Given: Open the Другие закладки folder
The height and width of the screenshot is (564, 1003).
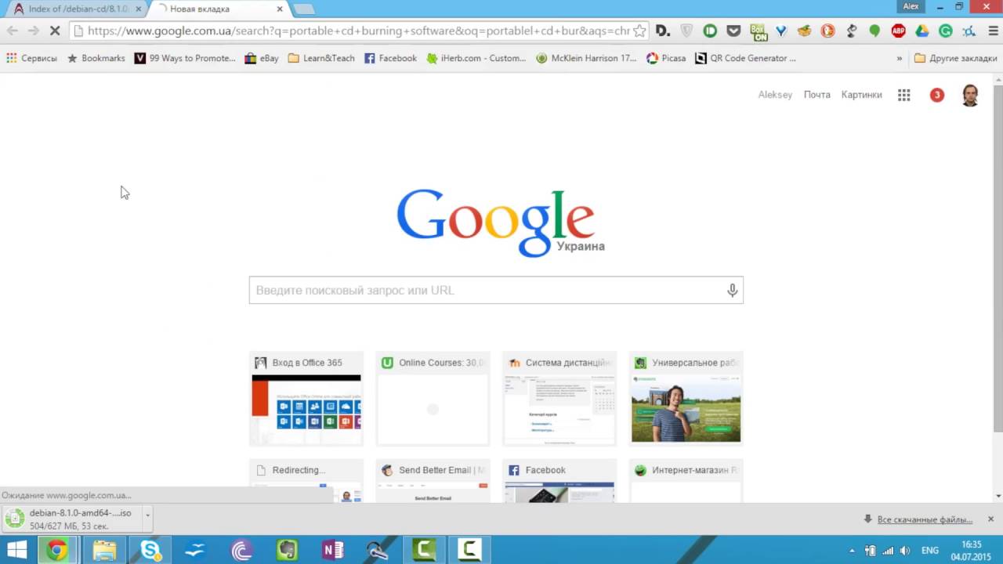Looking at the screenshot, I should pos(955,58).
